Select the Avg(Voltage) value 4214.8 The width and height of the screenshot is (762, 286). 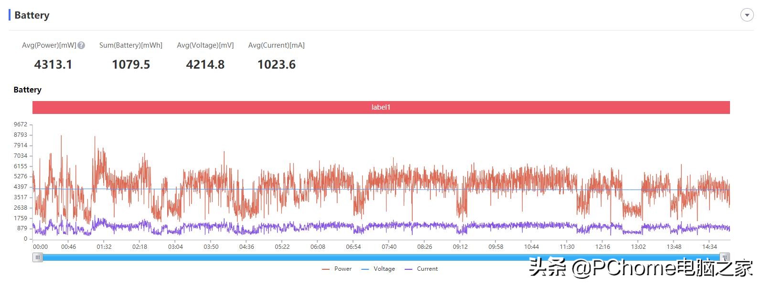pyautogui.click(x=205, y=64)
